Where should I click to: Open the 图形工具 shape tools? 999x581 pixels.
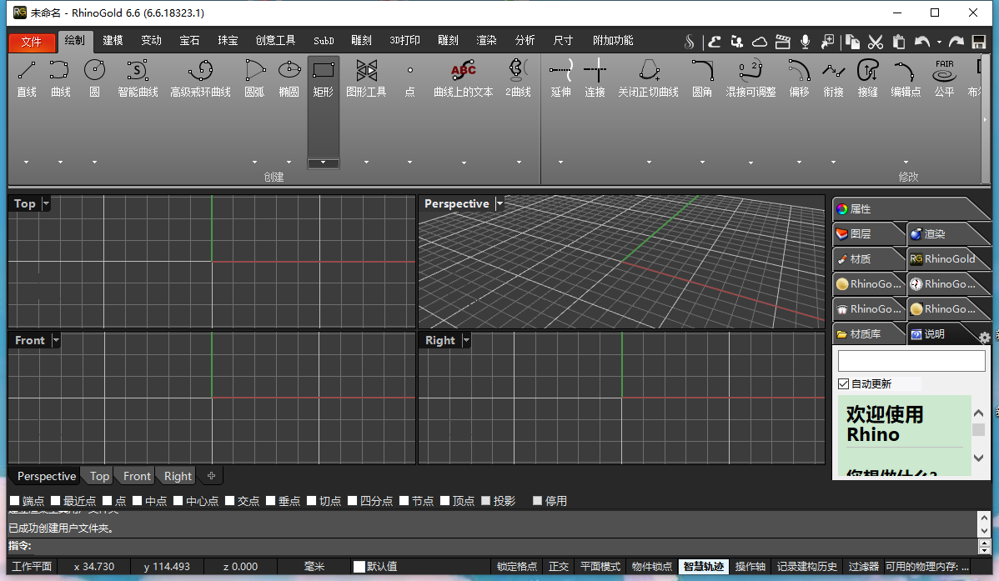point(366,78)
